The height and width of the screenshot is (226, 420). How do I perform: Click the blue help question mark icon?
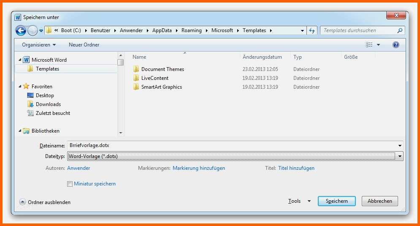(x=396, y=45)
